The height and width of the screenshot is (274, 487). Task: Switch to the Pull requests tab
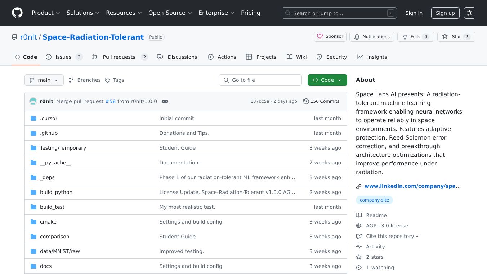(120, 57)
